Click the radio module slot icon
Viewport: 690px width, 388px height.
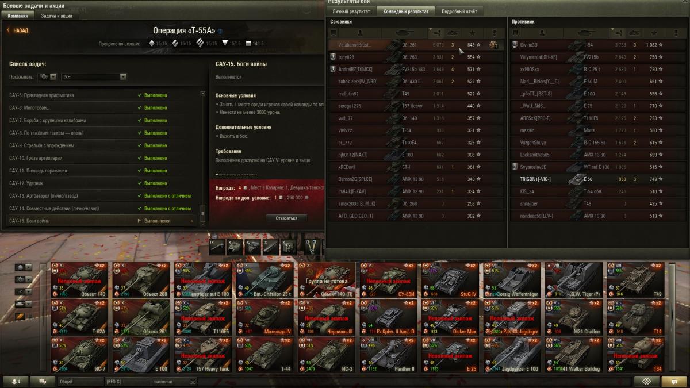coord(289,247)
